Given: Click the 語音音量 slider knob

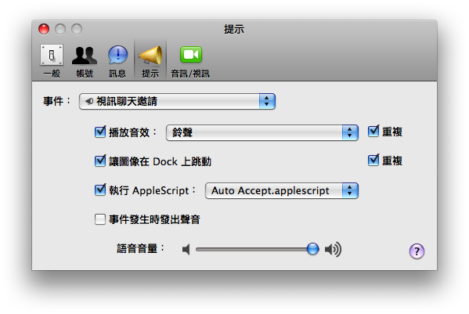Looking at the screenshot, I should (313, 249).
